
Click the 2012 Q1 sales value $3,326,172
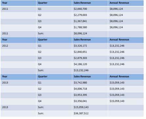click(80, 46)
